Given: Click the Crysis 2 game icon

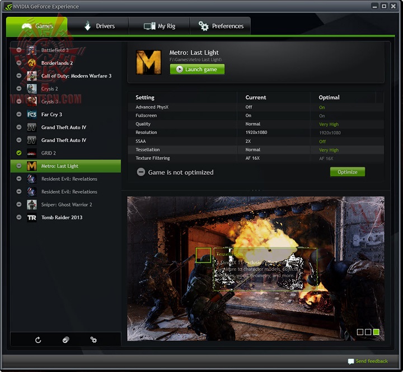Looking at the screenshot, I should pyautogui.click(x=31, y=89).
